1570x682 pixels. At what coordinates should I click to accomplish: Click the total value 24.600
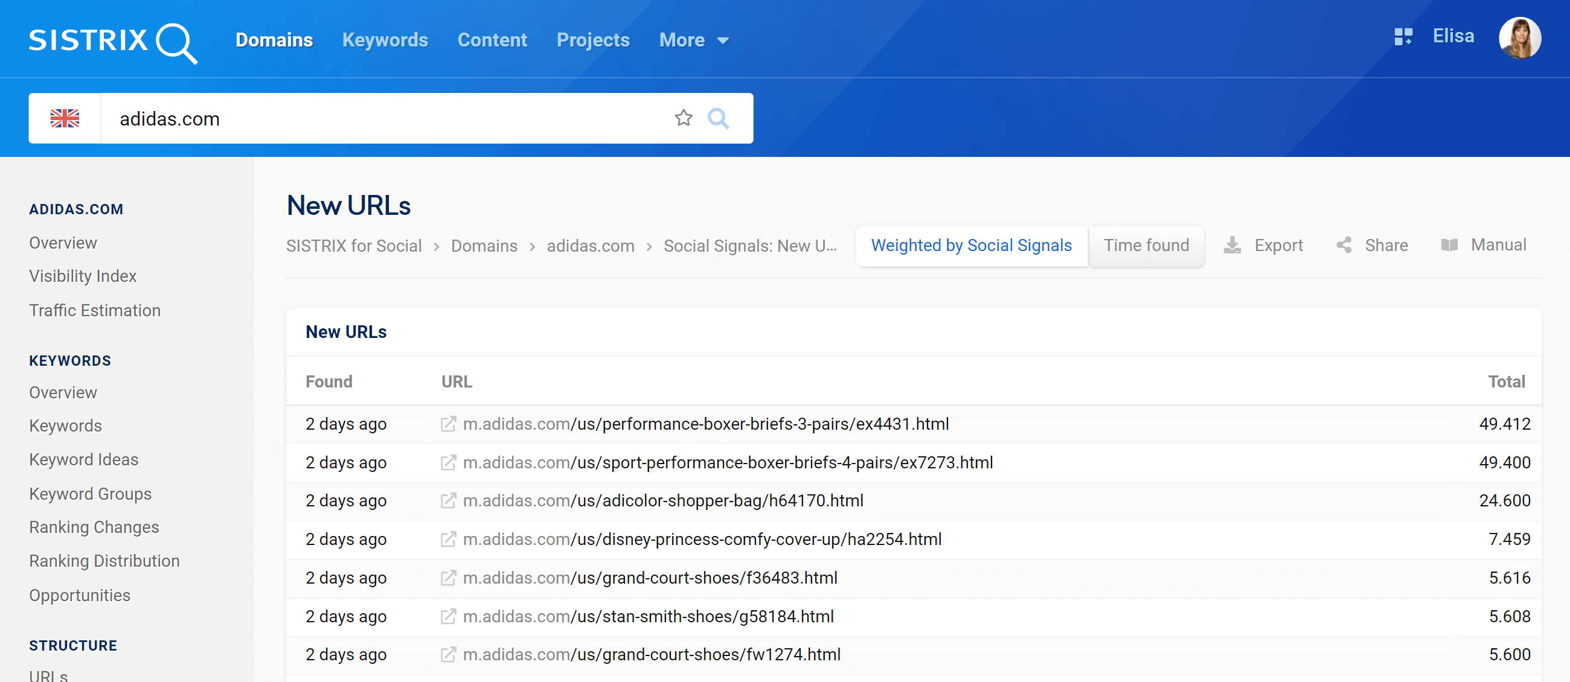tap(1504, 500)
